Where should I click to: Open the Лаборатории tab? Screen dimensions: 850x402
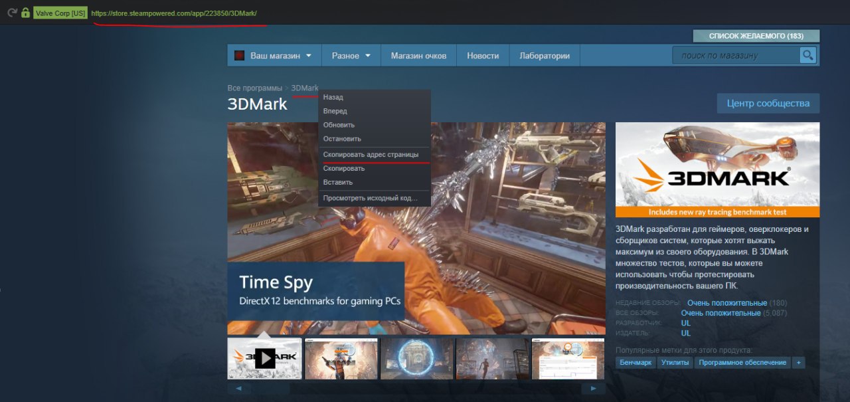point(545,56)
